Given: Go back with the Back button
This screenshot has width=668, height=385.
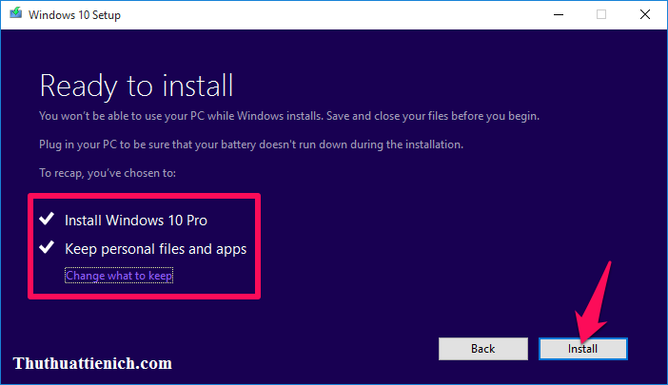Looking at the screenshot, I should (x=482, y=349).
